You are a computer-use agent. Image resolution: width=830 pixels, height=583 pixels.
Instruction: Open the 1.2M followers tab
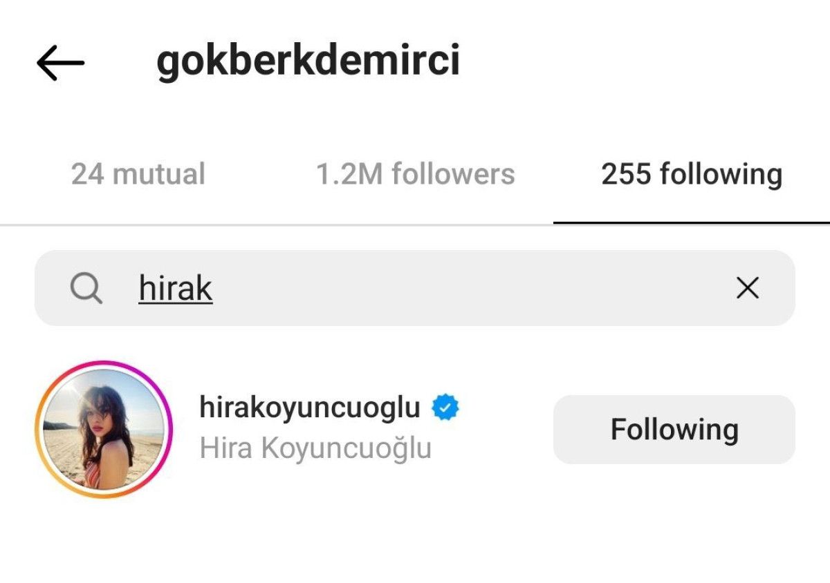click(415, 174)
